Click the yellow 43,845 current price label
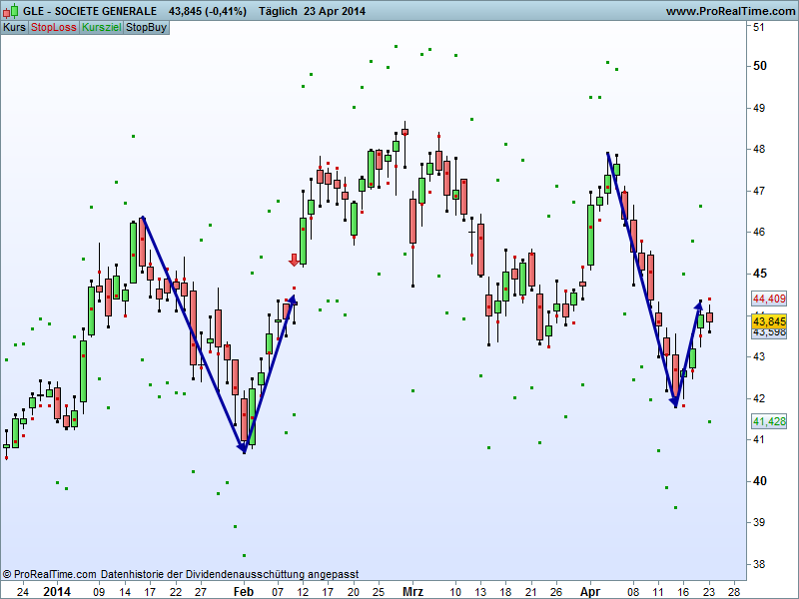 [769, 321]
